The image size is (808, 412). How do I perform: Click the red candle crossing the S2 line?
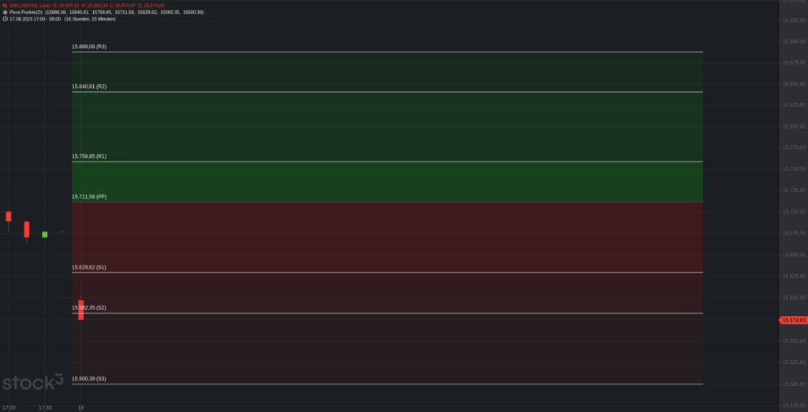coord(81,310)
